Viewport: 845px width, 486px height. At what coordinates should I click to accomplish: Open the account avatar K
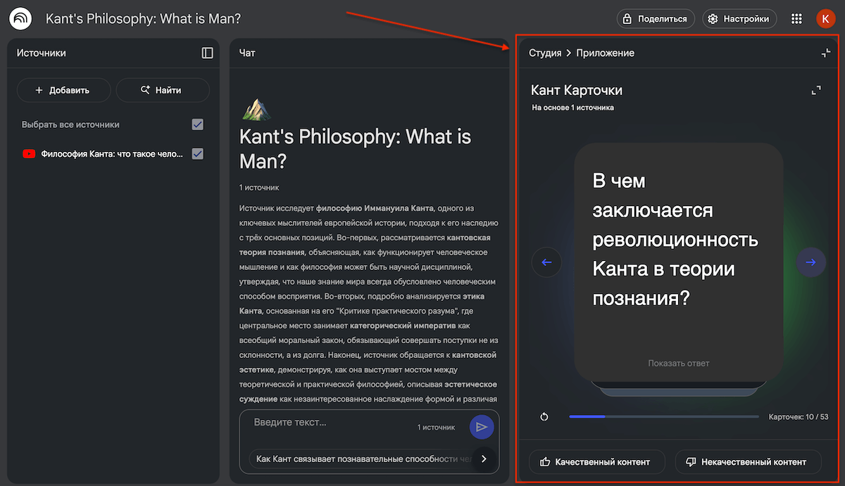coord(825,19)
